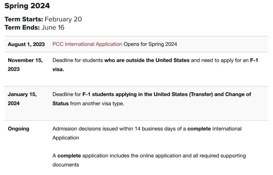Click the Ongoing row label
Image resolution: width=273 pixels, height=175 pixels.
(18, 129)
